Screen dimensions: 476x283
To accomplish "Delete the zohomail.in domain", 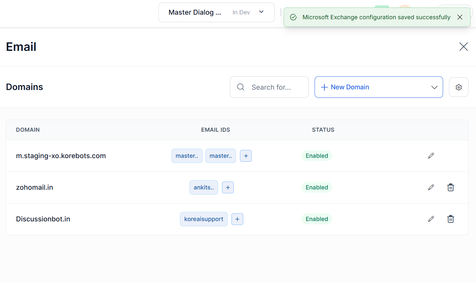I will [450, 187].
